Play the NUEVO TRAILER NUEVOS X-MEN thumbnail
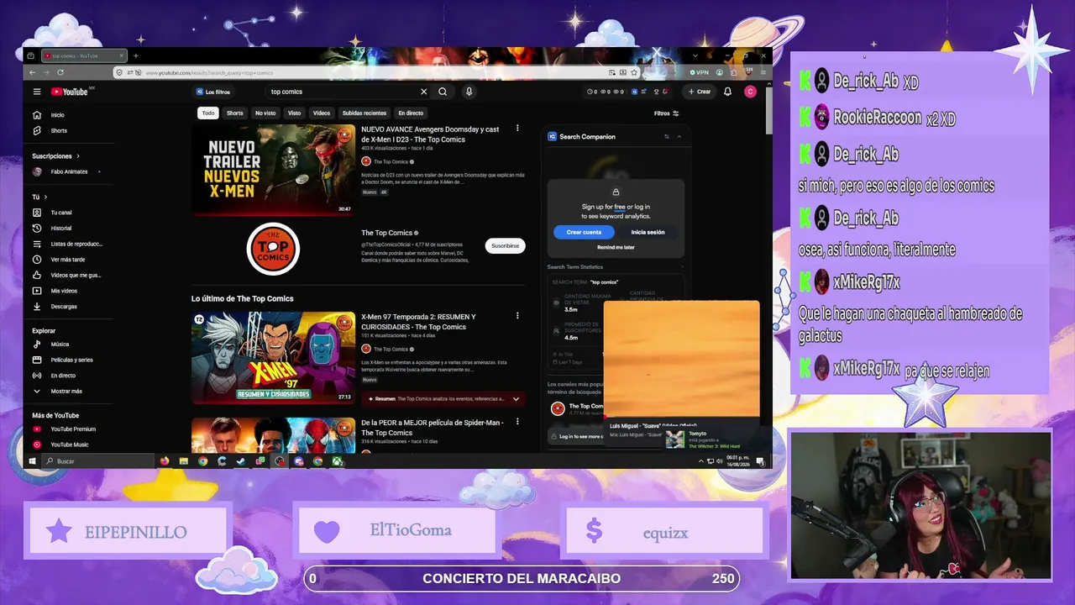 [274, 169]
